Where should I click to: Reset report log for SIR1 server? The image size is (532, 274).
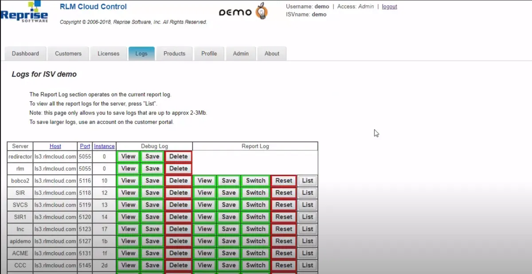(x=284, y=217)
